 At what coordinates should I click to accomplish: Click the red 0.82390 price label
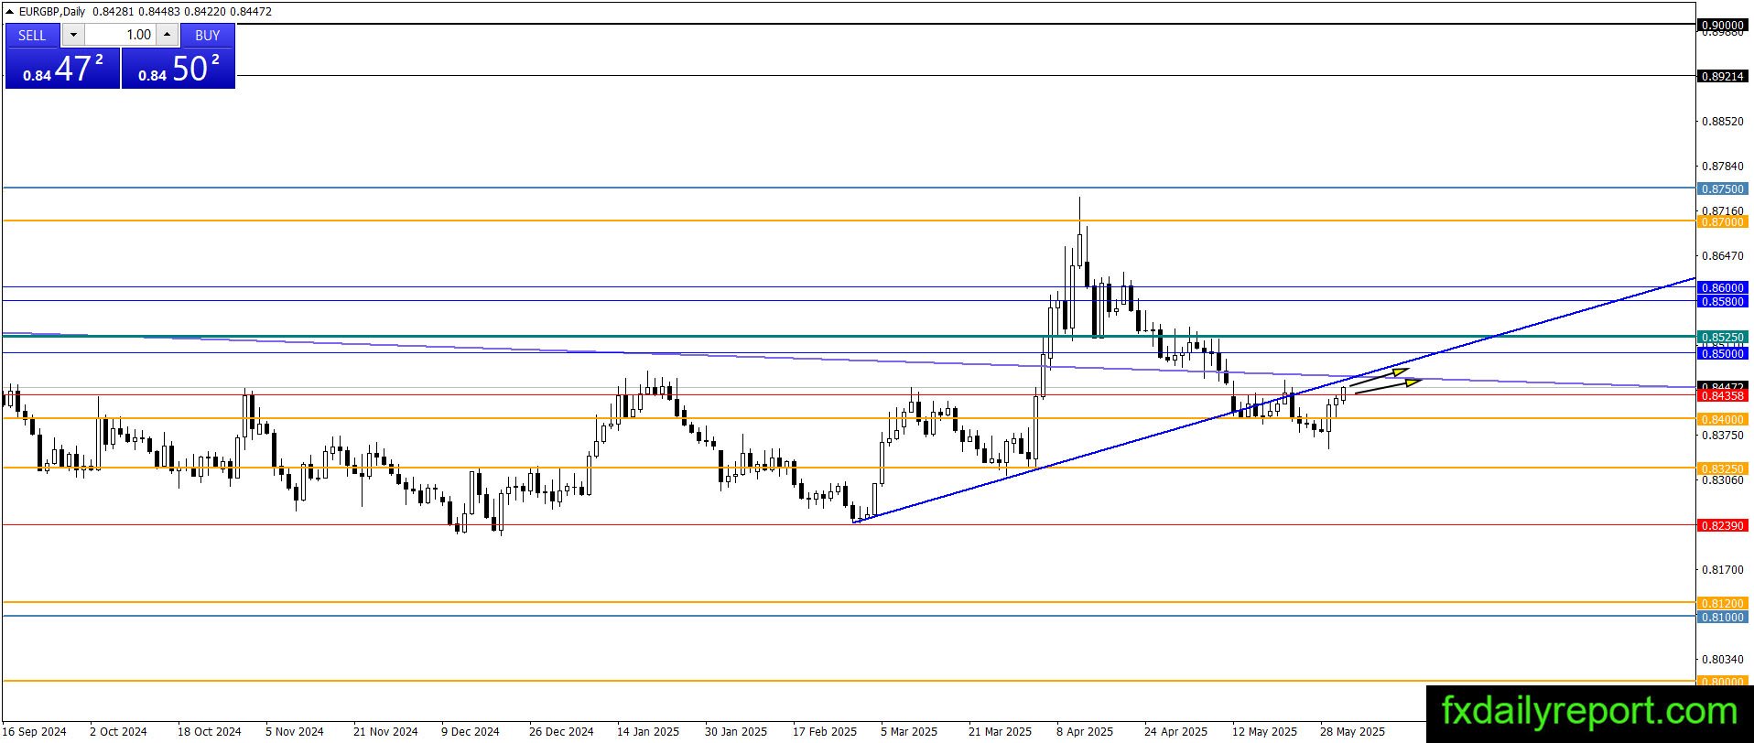pyautogui.click(x=1722, y=525)
